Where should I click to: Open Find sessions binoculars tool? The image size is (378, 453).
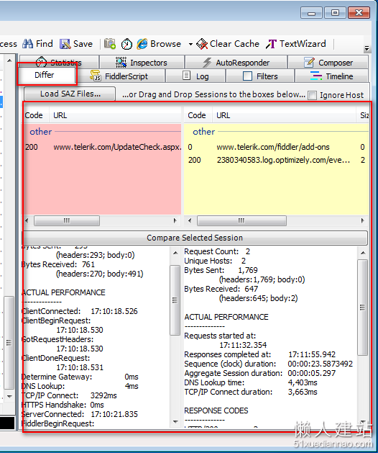click(37, 44)
